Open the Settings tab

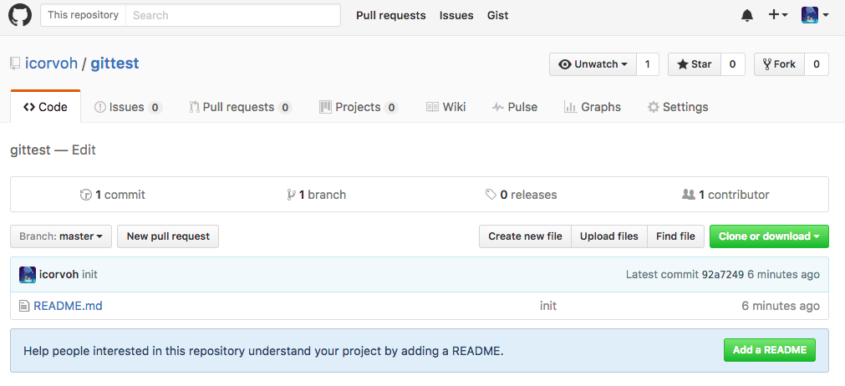click(678, 107)
